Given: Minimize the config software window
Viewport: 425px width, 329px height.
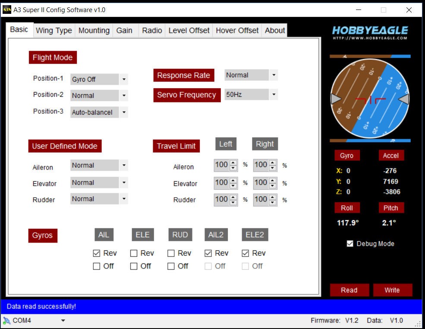Looking at the screenshot, I should click(x=359, y=10).
